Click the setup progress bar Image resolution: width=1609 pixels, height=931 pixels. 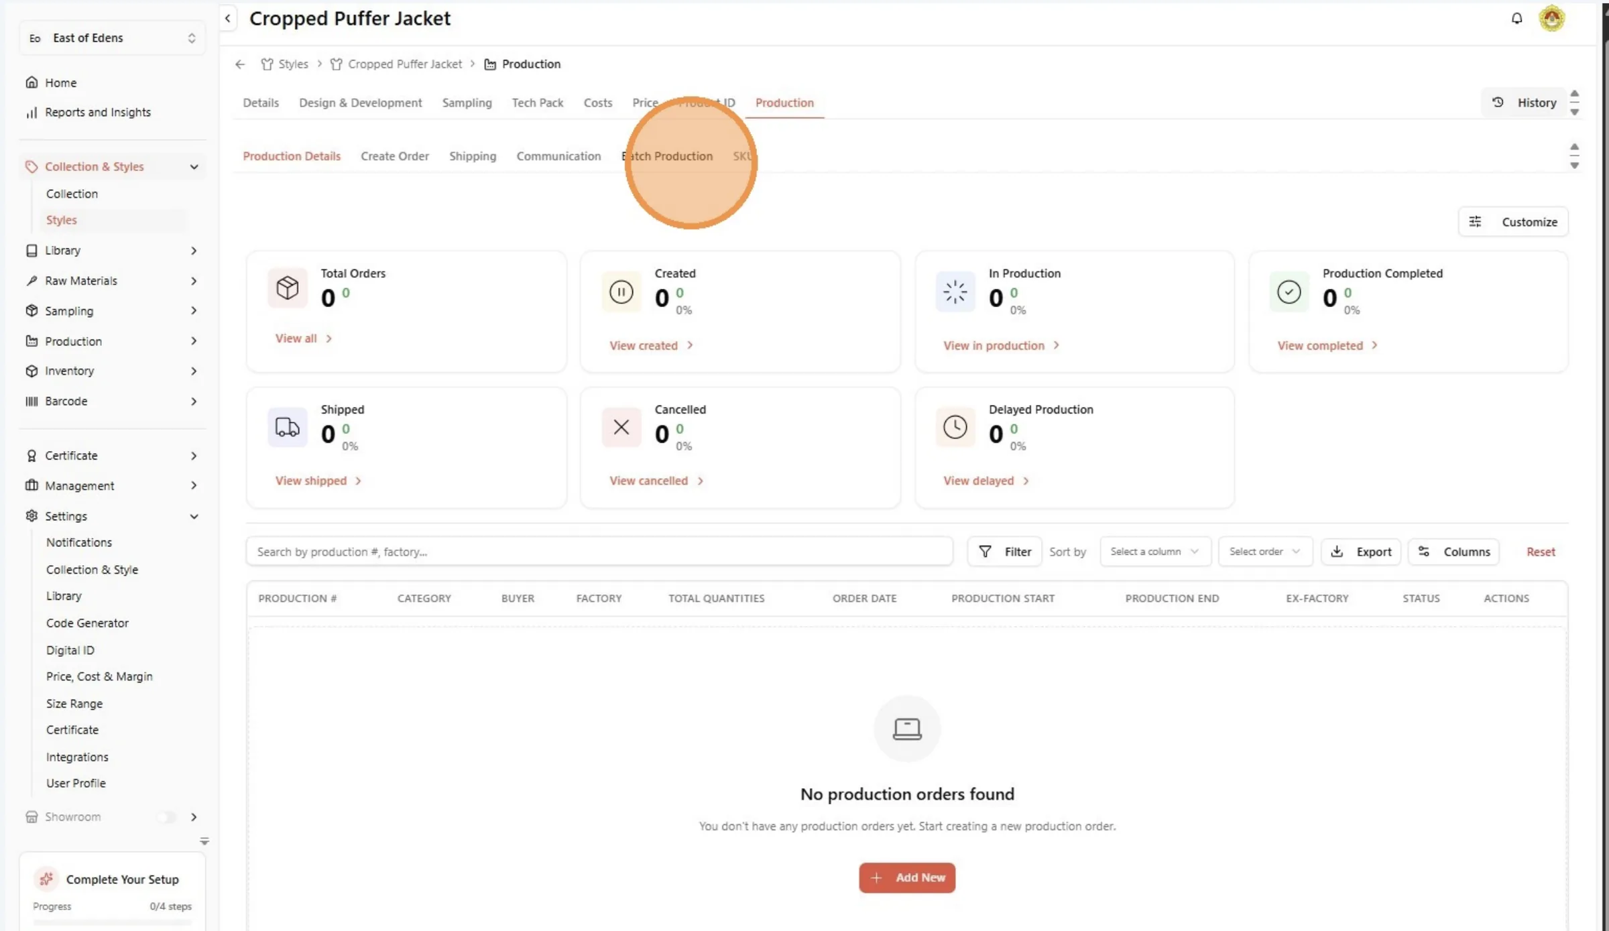click(112, 923)
